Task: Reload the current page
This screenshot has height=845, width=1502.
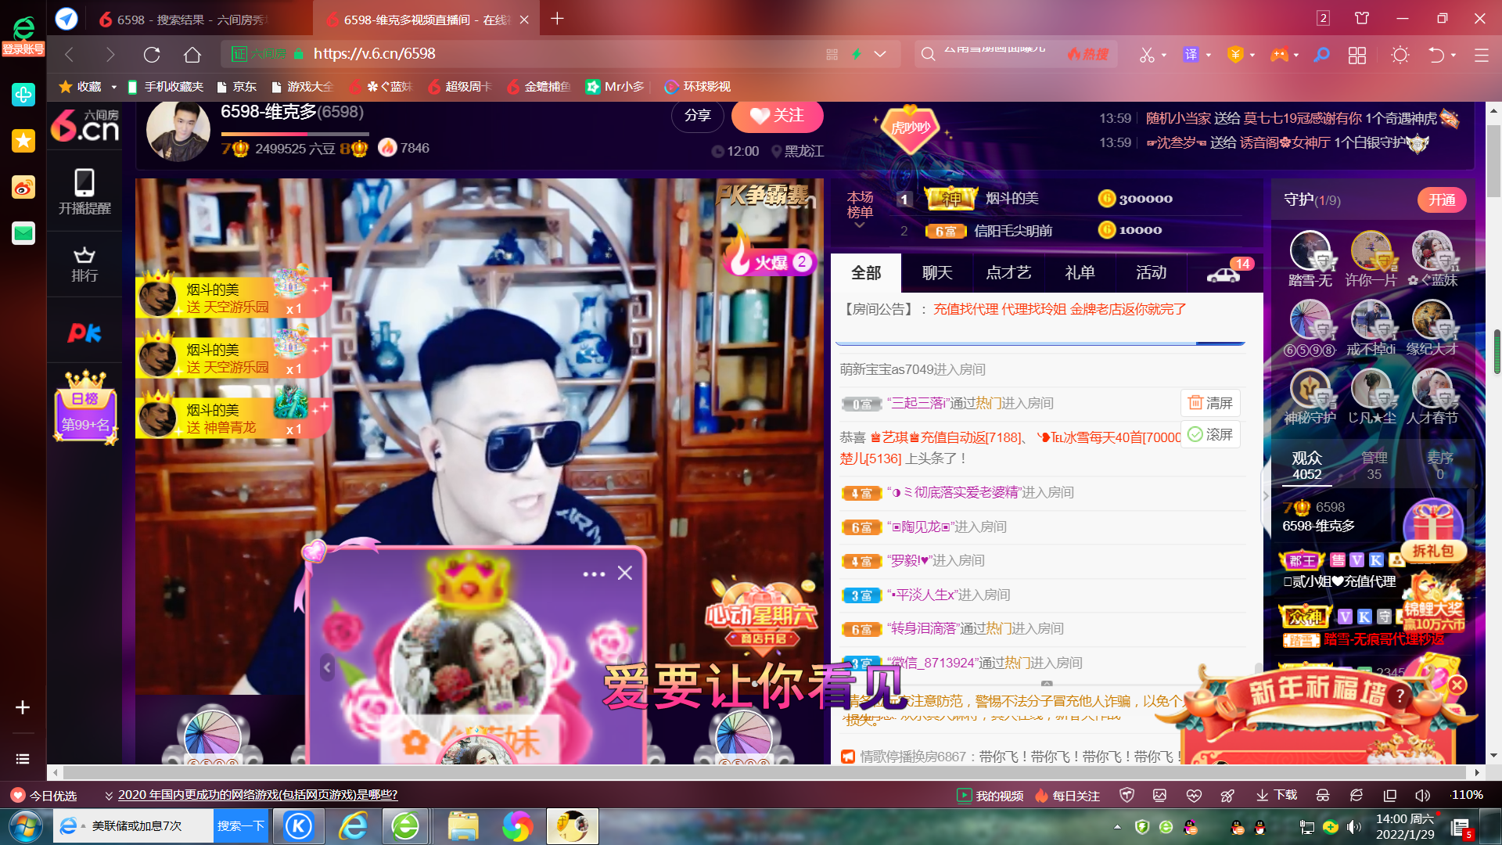Action: 152,54
